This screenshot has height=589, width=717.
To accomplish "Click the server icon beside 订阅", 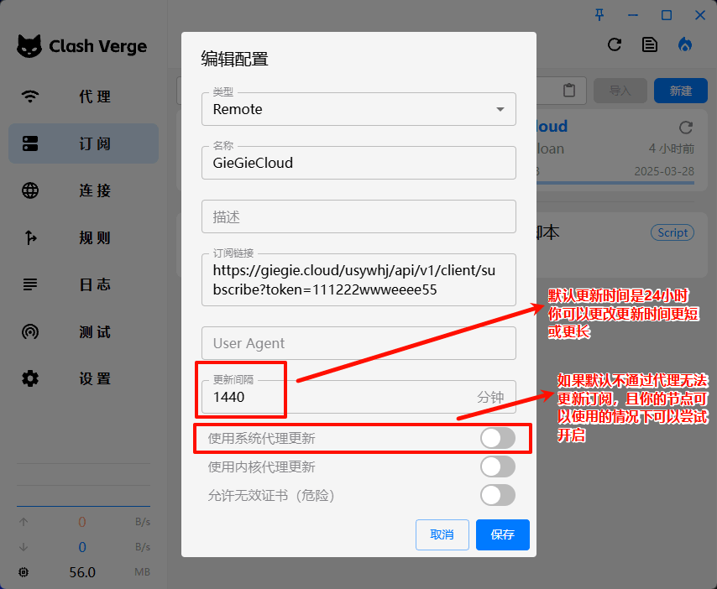I will [30, 143].
